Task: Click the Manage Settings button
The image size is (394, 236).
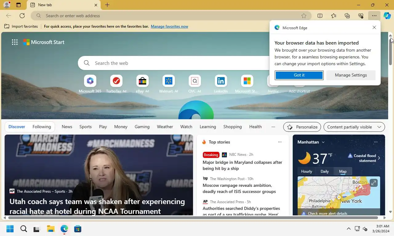Action: coord(351,75)
